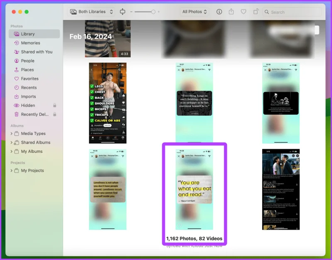The height and width of the screenshot is (260, 332).
Task: Click the Media Types folder icon
Action: click(17, 133)
